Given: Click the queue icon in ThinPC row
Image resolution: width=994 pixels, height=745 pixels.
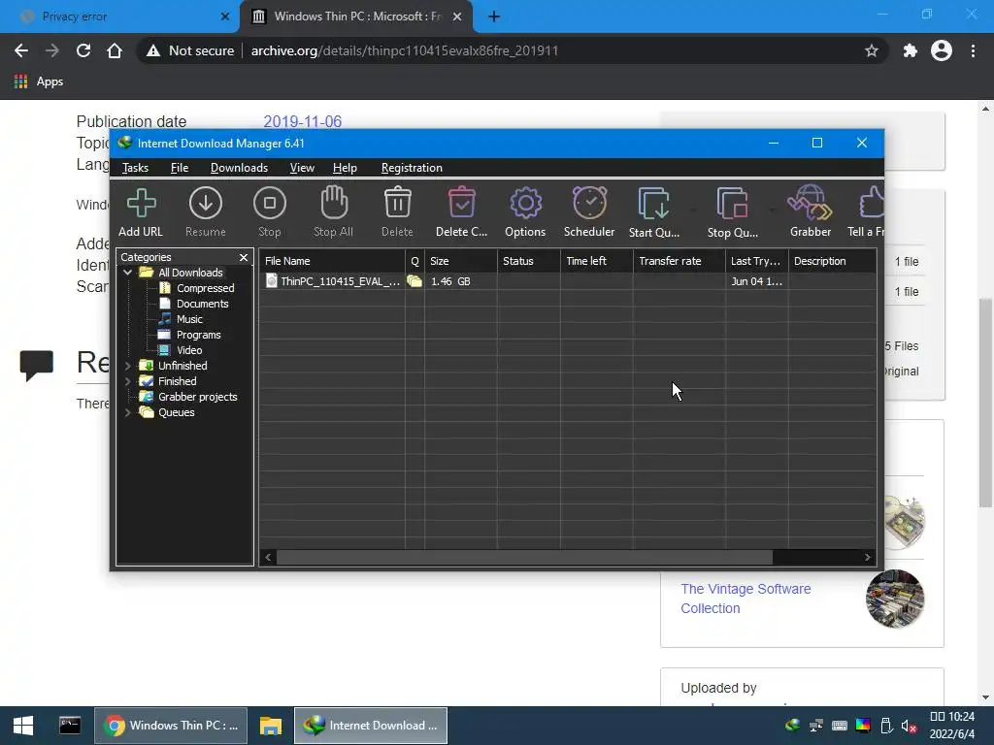Looking at the screenshot, I should [414, 281].
